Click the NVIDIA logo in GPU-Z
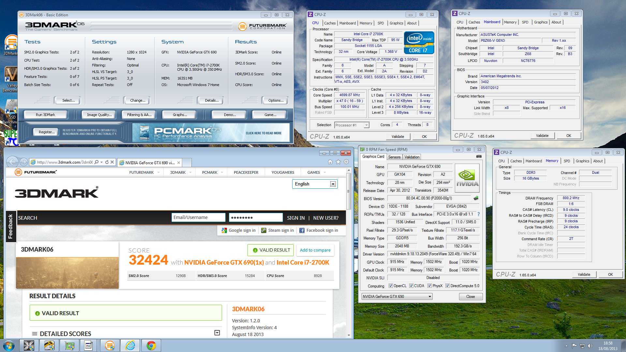The image size is (626, 352). 467,178
